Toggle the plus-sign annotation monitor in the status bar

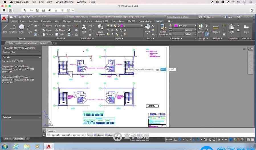pos(226,139)
